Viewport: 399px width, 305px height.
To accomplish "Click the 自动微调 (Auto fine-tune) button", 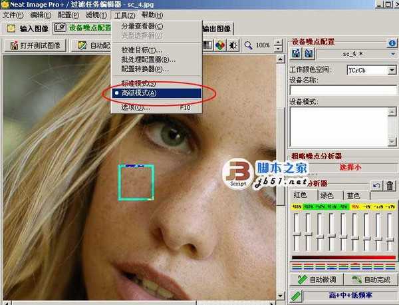I will 317,280.
